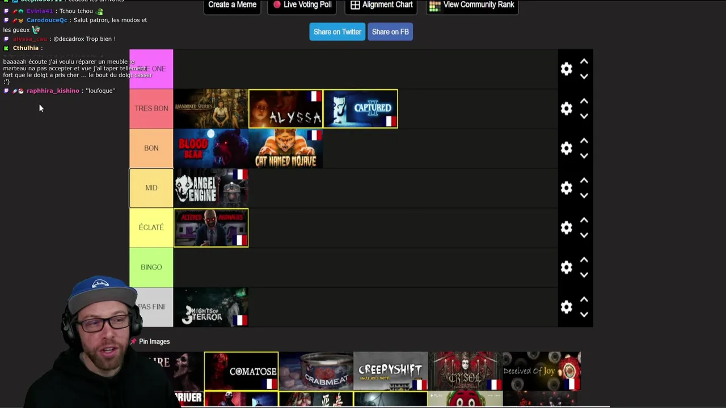Move MID row up
The image size is (726, 408).
[x=584, y=181]
